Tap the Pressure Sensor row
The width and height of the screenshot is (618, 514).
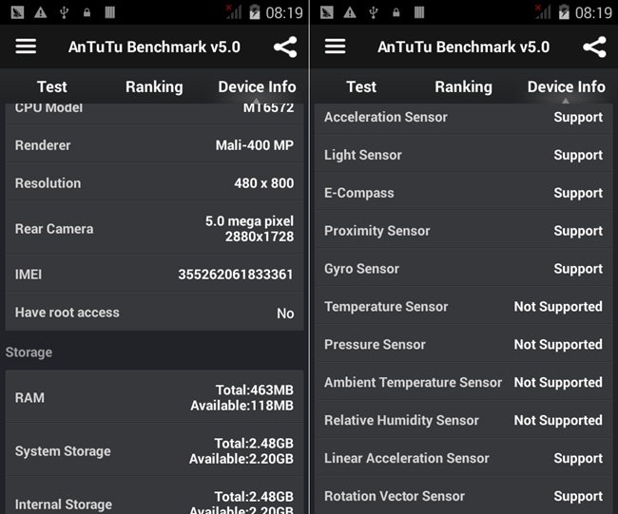tap(463, 345)
